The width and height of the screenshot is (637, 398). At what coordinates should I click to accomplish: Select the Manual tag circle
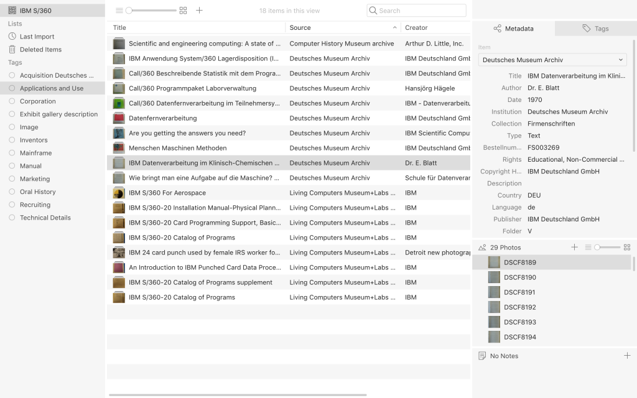pyautogui.click(x=12, y=165)
